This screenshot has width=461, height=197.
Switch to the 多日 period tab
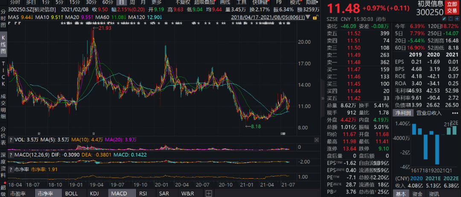point(31,3)
